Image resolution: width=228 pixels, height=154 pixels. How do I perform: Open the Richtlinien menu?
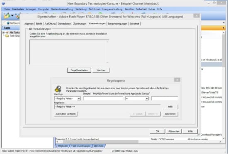[95, 9]
